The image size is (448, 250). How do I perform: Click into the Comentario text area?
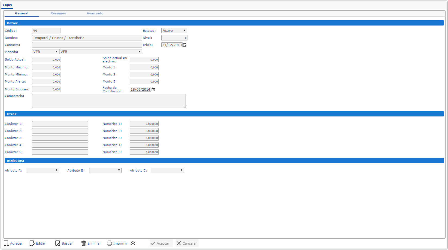[109, 101]
